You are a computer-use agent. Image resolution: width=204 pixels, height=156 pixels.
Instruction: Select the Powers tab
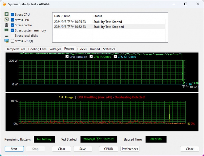(x=69, y=49)
